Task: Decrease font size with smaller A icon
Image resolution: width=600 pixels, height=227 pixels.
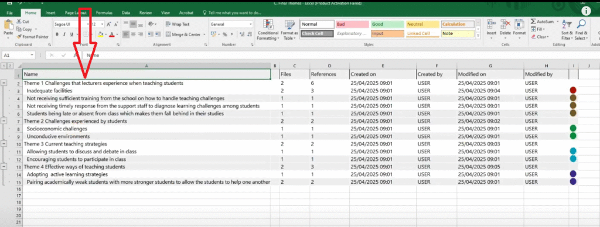Action: (116, 24)
